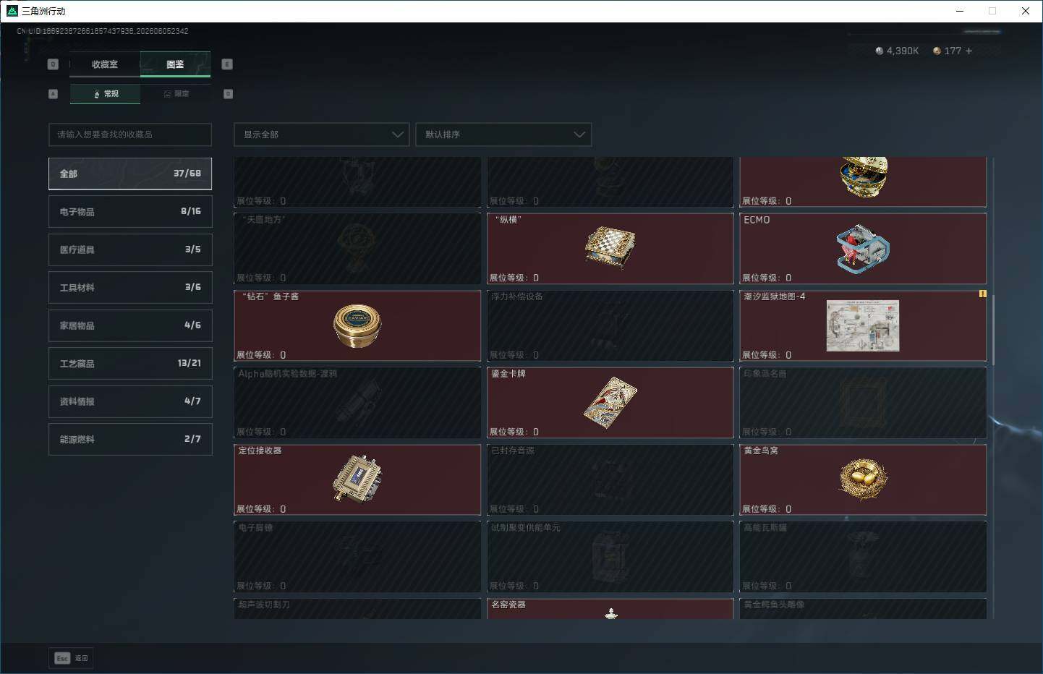Select the 家居物品 category

tap(130, 325)
